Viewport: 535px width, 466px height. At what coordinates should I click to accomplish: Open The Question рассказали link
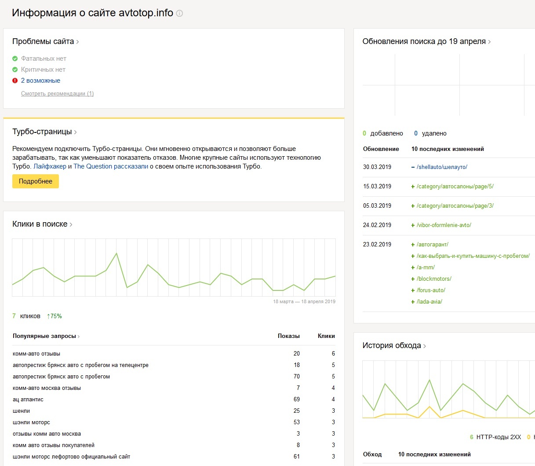pyautogui.click(x=111, y=166)
